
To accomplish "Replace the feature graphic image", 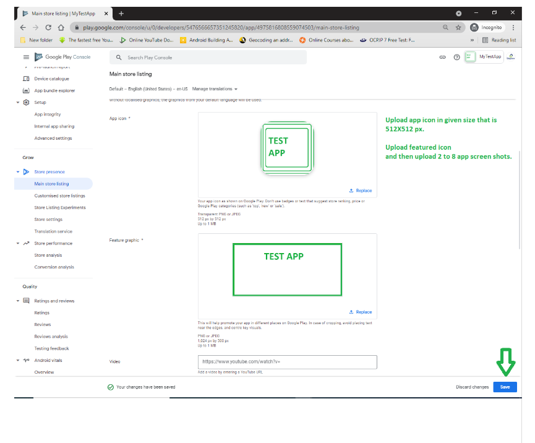I will click(x=361, y=312).
